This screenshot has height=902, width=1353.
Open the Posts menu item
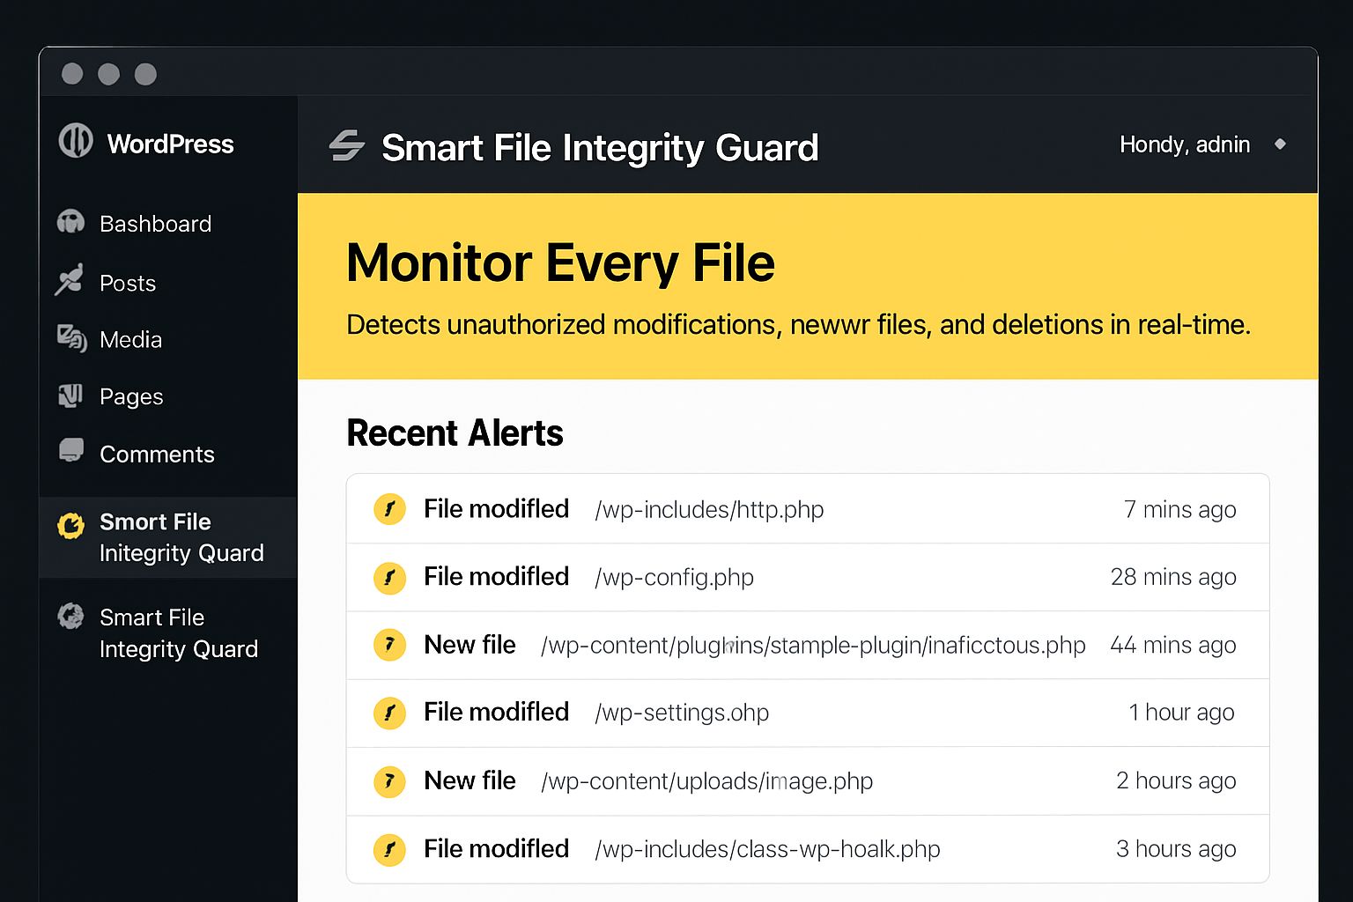(128, 283)
